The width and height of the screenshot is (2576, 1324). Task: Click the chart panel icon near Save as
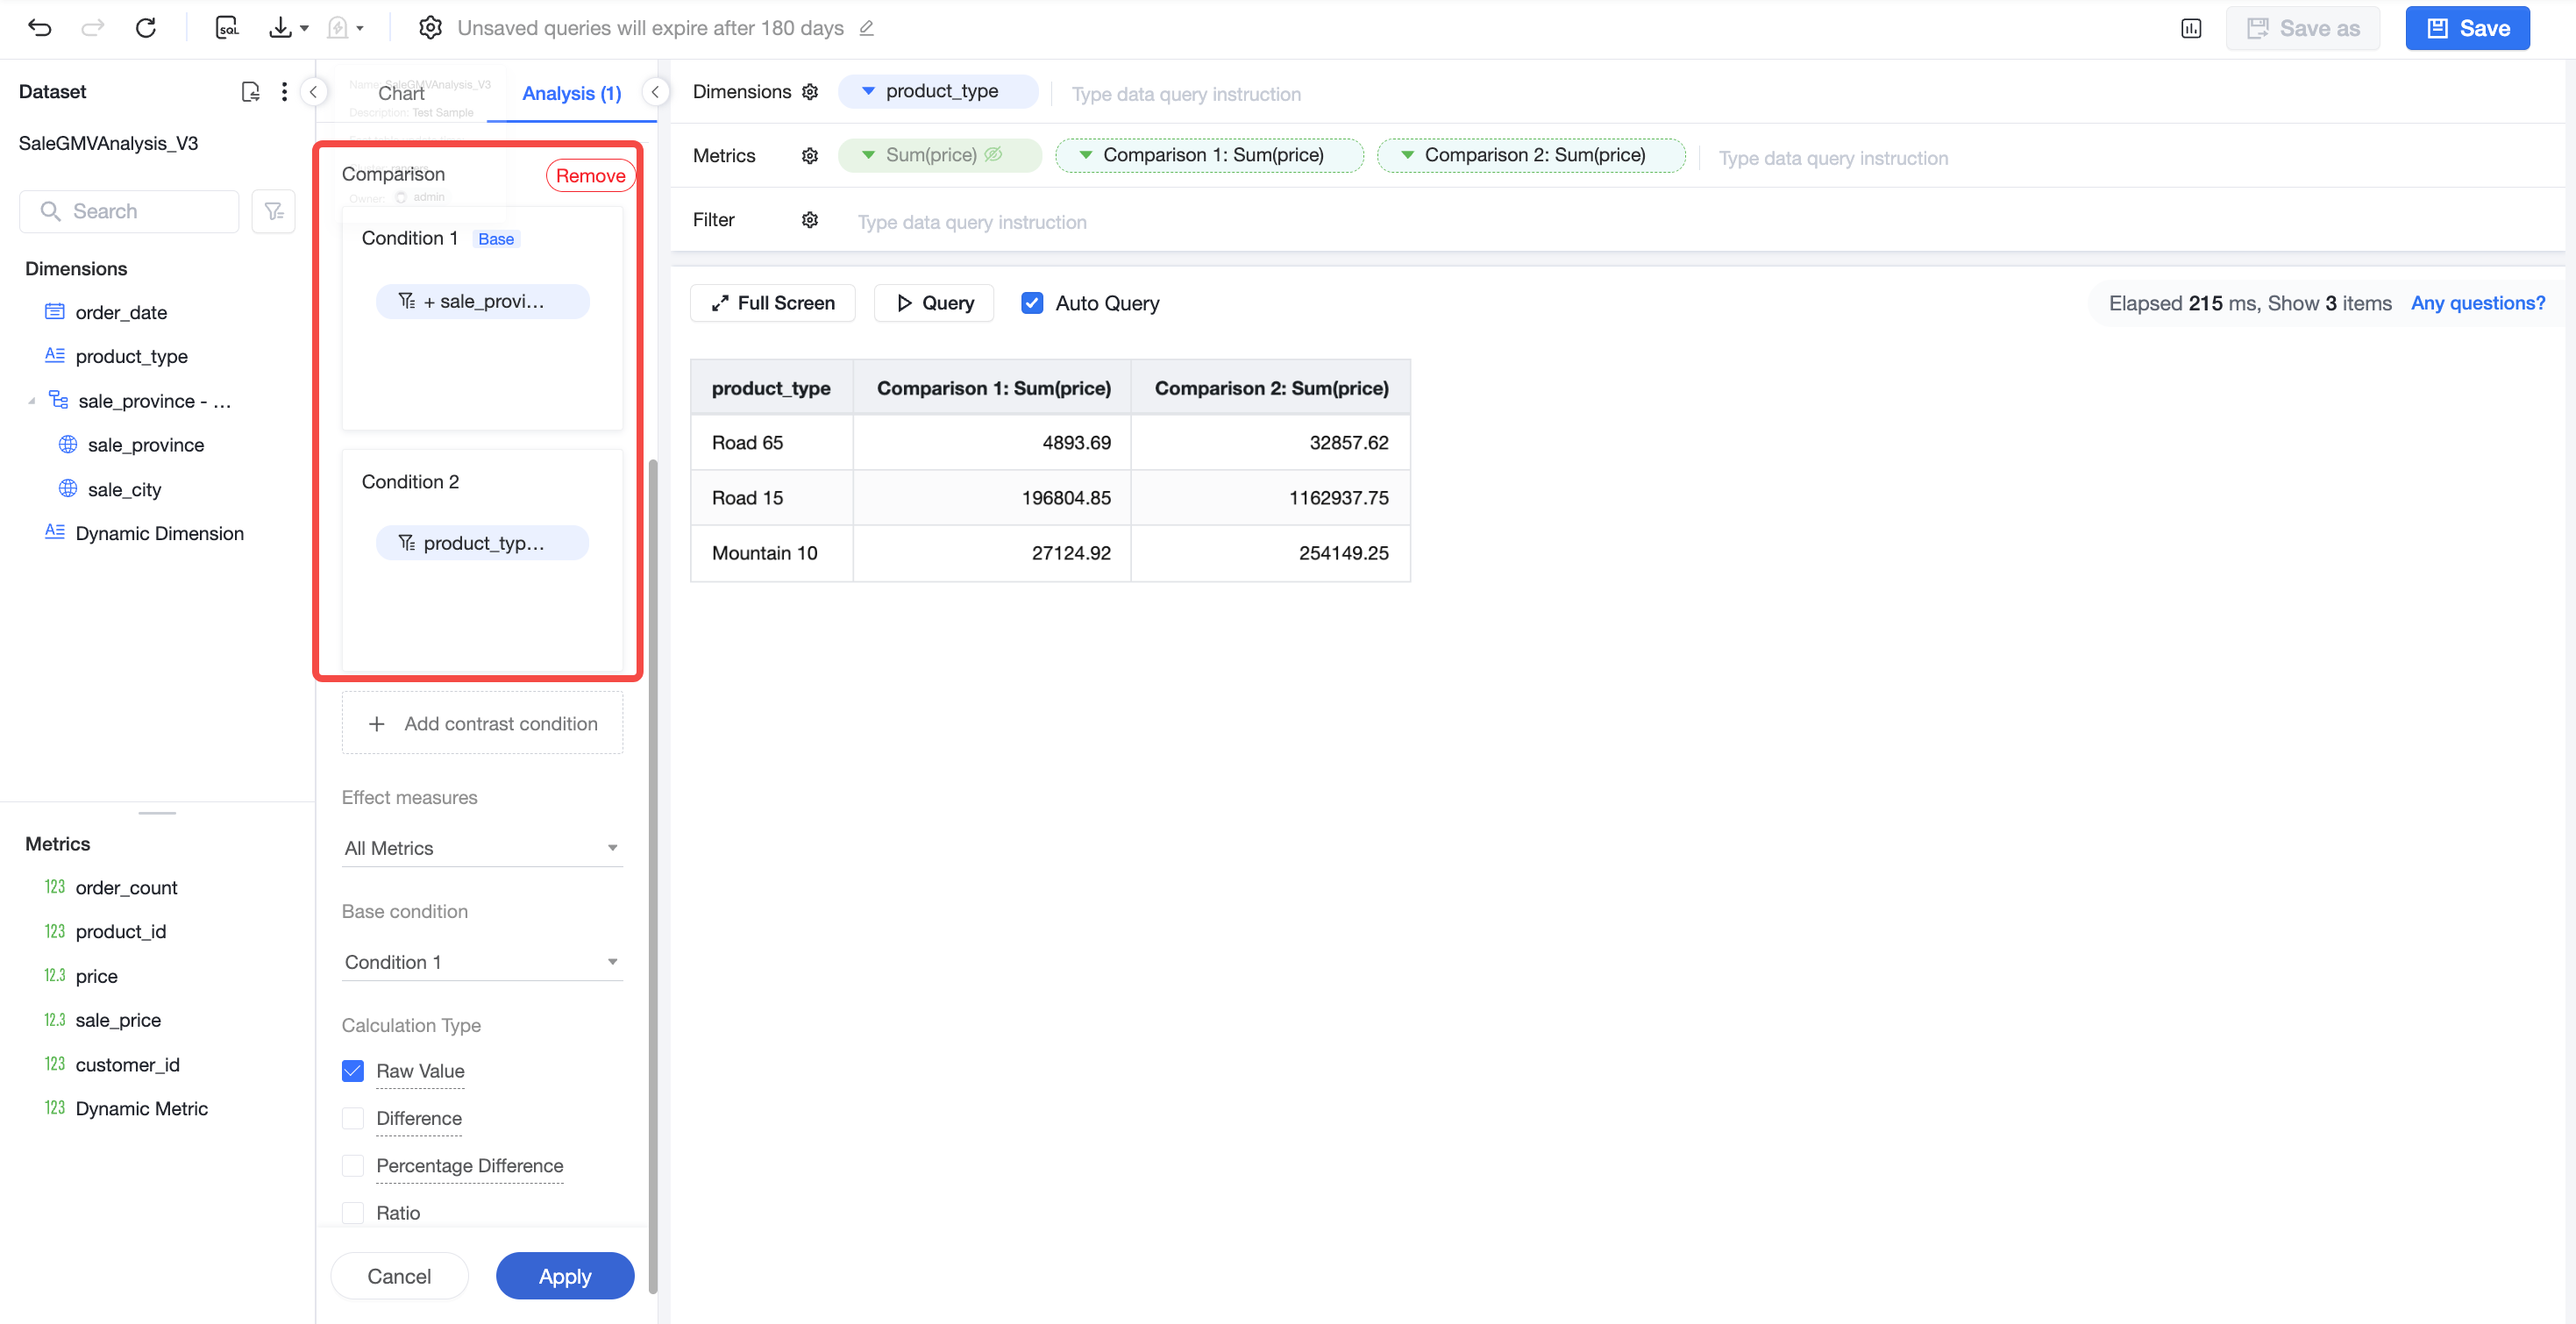coord(2191,28)
